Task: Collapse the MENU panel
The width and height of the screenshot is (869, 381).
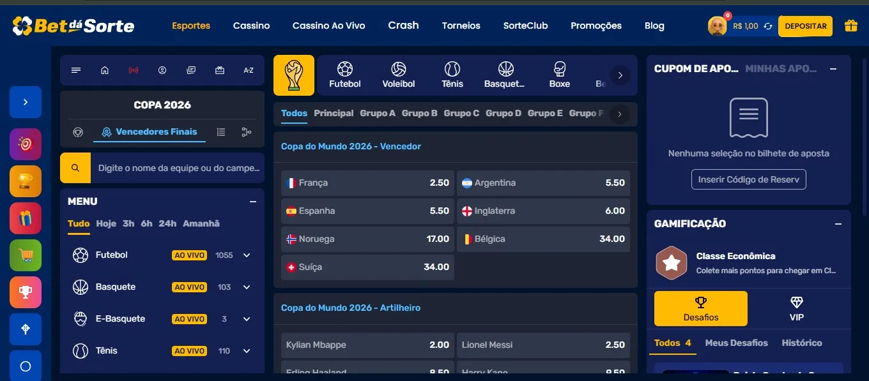Action: (253, 202)
